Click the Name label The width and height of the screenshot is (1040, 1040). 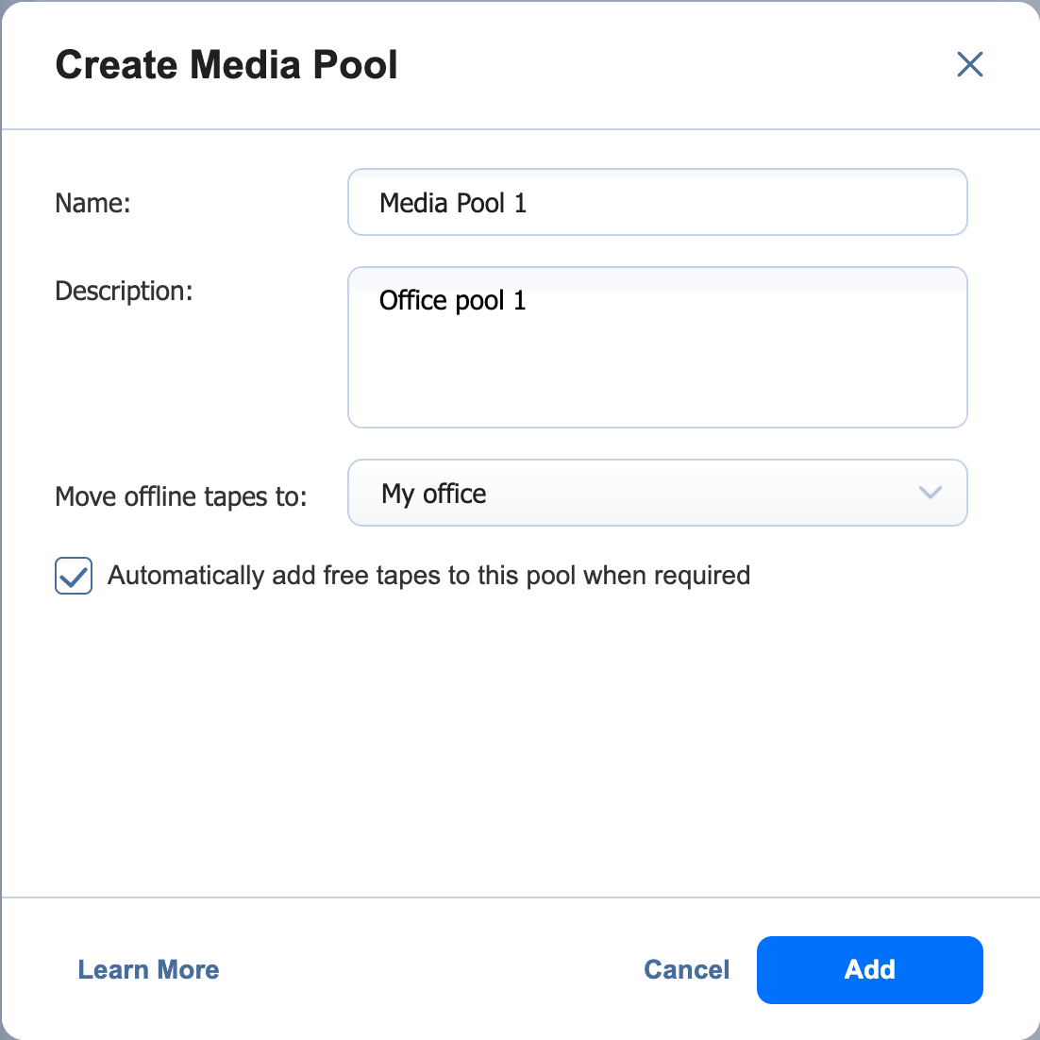pyautogui.click(x=92, y=202)
